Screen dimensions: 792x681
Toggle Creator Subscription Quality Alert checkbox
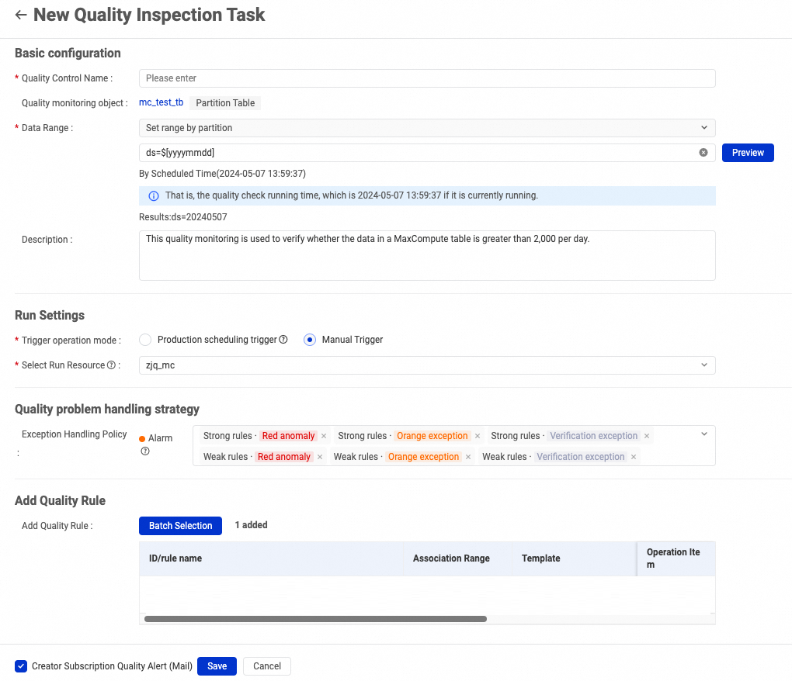point(21,666)
